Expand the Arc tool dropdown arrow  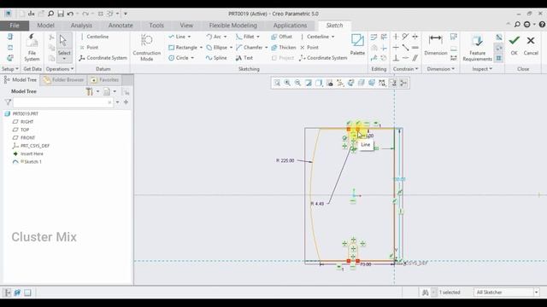[x=225, y=37]
